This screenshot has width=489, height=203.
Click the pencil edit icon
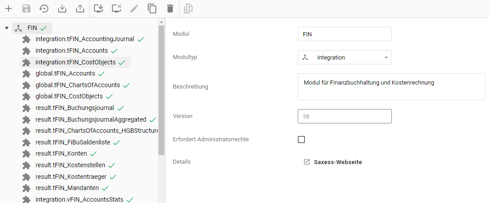[134, 8]
